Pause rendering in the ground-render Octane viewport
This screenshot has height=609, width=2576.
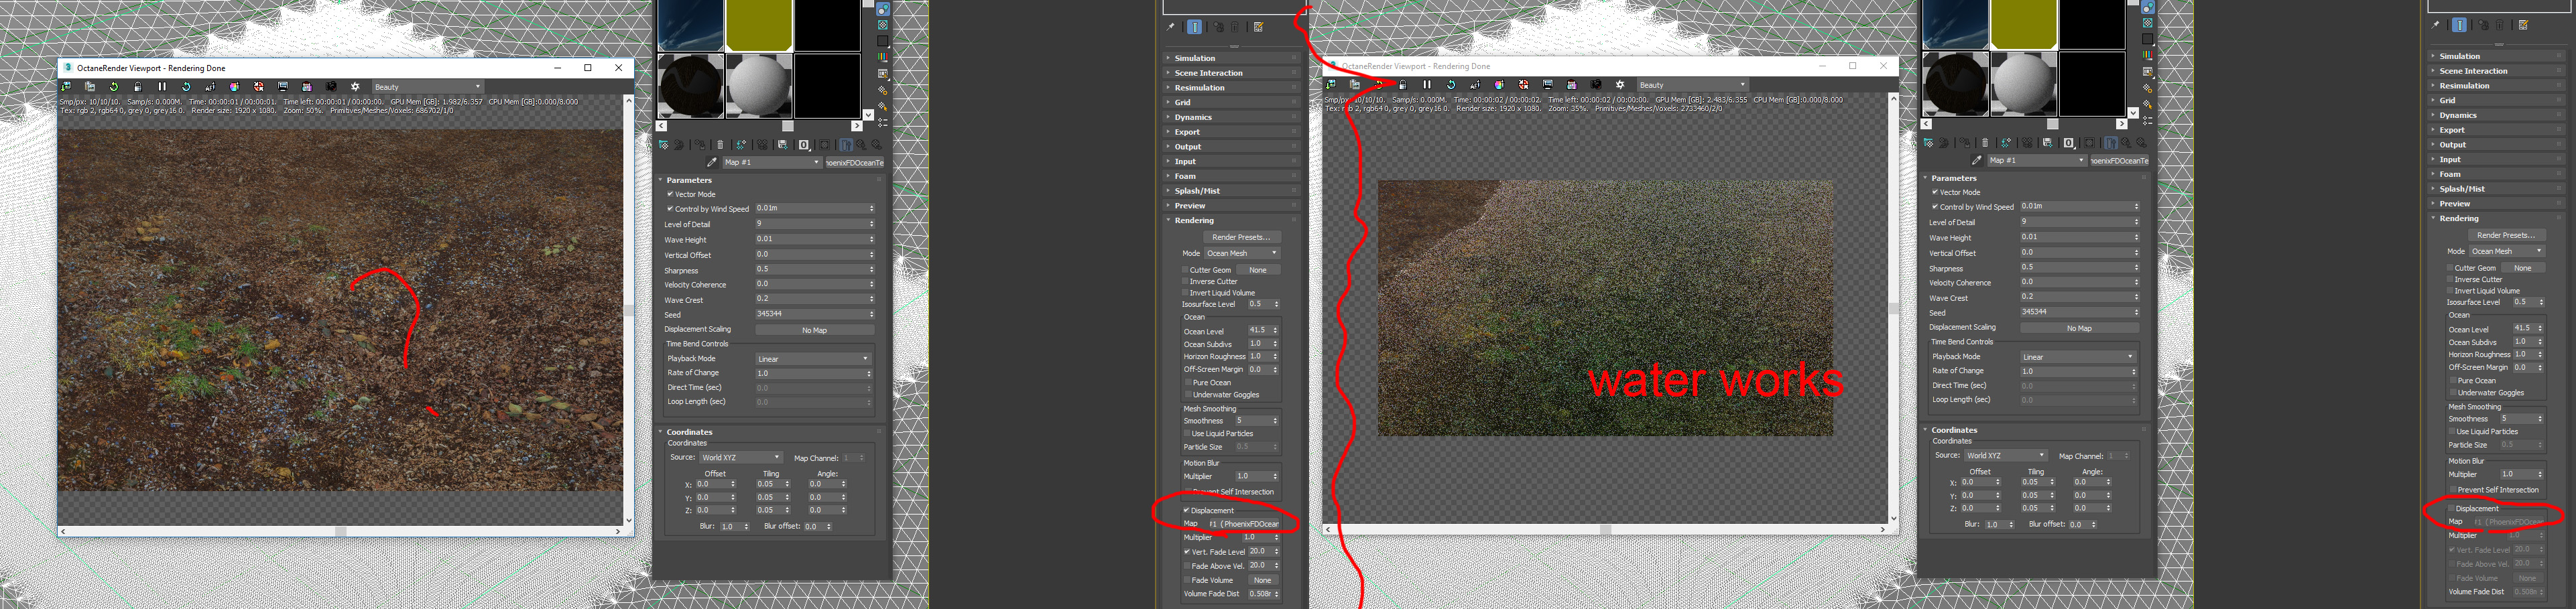tap(162, 87)
